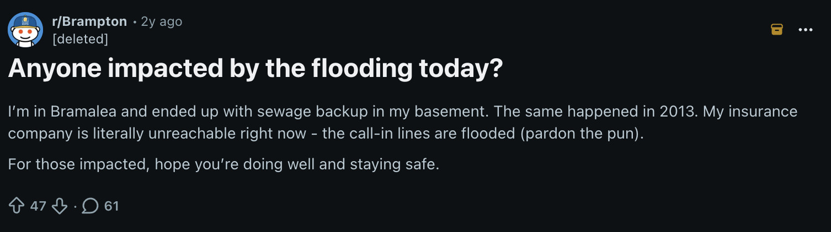Open the r/Brampton subreddit link
831x232 pixels.
point(89,21)
